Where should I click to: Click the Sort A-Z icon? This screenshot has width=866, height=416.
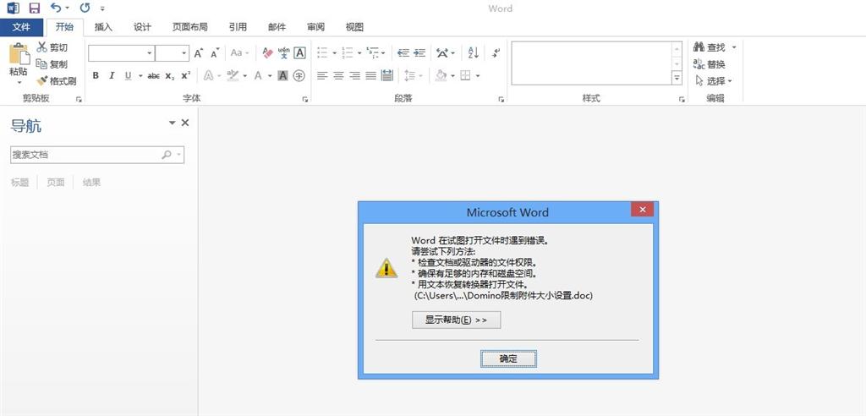tap(474, 53)
